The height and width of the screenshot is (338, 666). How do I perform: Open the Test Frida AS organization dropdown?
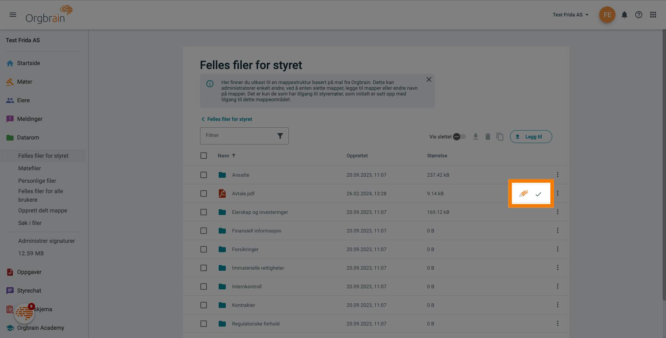[570, 15]
